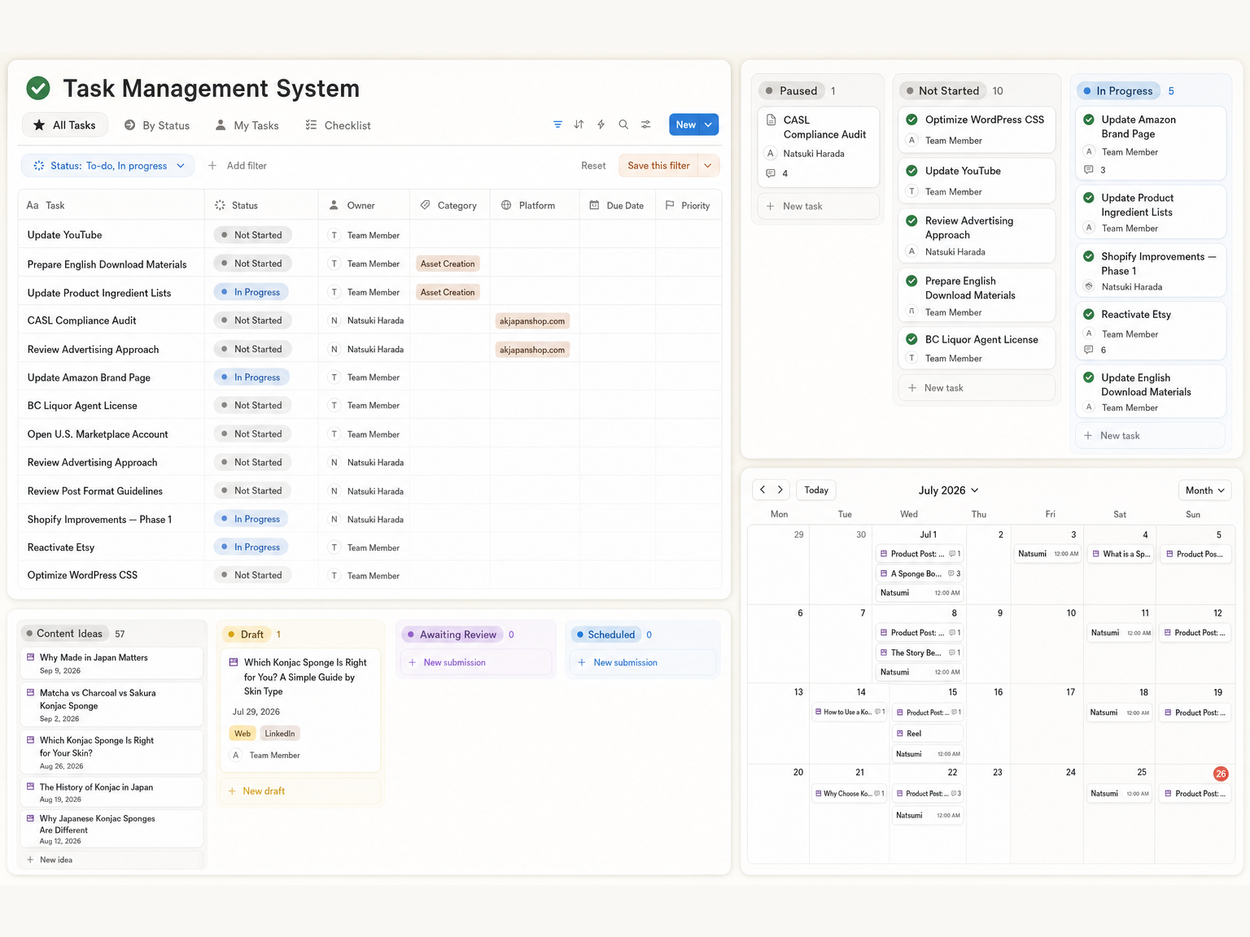This screenshot has height=937, width=1250.
Task: Toggle the check on Optimize WordPress CSS card
Action: point(912,119)
